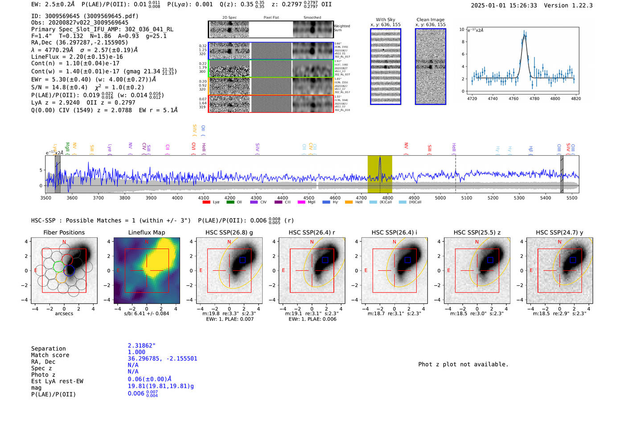624x425 pixels.
Task: Select the HSC SSP(26.4) i image
Action: click(x=394, y=270)
